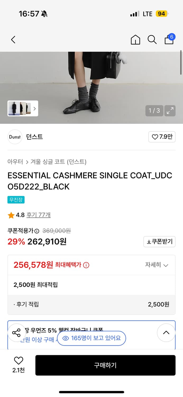Open the share options
Viewport: 183px width, 397px height.
17,333
